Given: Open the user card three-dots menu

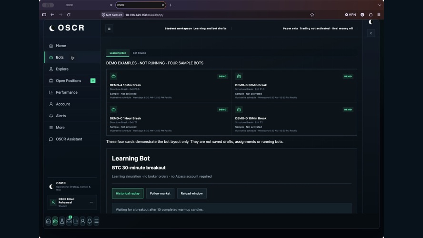Looking at the screenshot, I should pyautogui.click(x=91, y=202).
